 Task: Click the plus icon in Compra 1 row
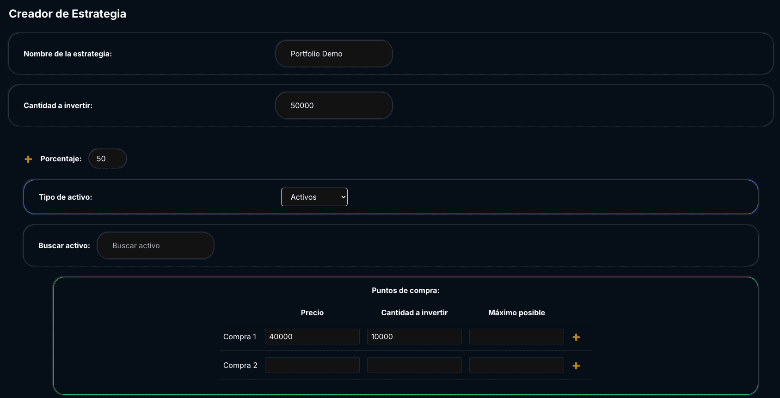576,337
